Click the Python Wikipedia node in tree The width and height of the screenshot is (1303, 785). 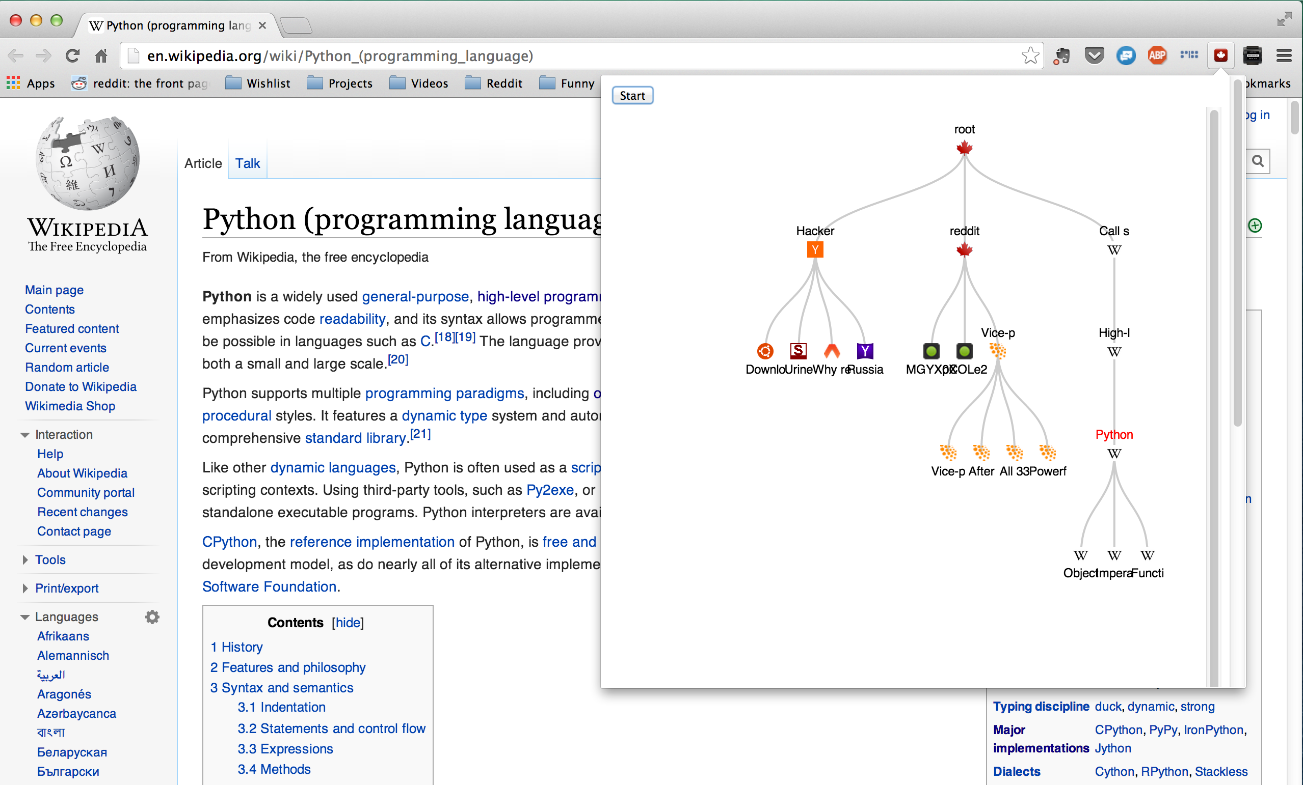tap(1113, 453)
